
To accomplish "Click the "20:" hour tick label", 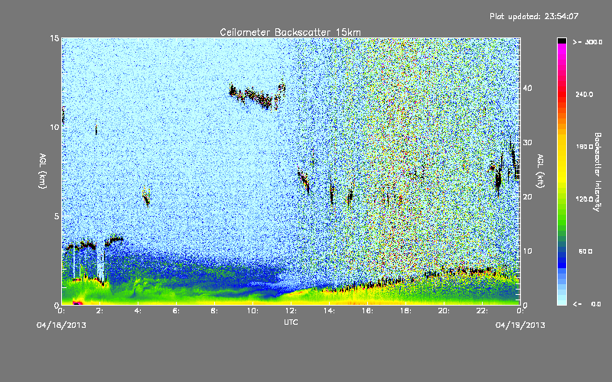I will pyautogui.click(x=444, y=311).
